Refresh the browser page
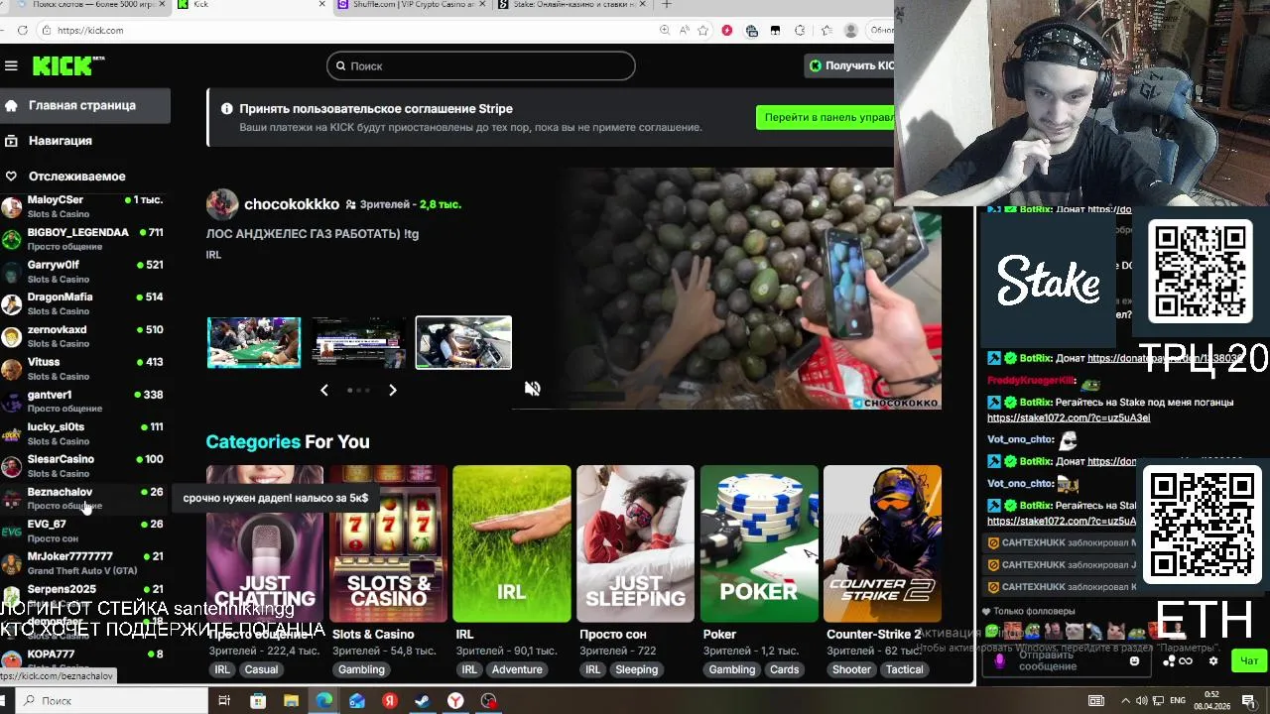Image resolution: width=1270 pixels, height=714 pixels. pos(22,31)
